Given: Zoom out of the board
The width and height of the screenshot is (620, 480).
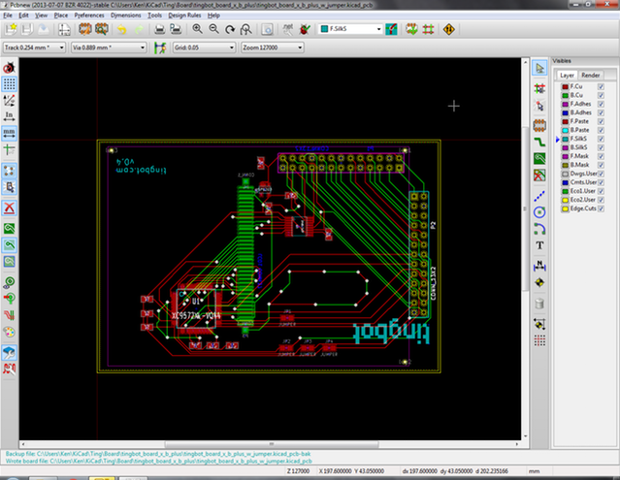Looking at the screenshot, I should coord(213,29).
